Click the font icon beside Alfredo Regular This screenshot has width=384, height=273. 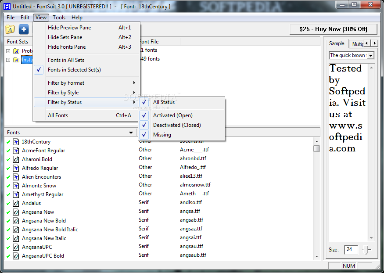(x=16, y=168)
